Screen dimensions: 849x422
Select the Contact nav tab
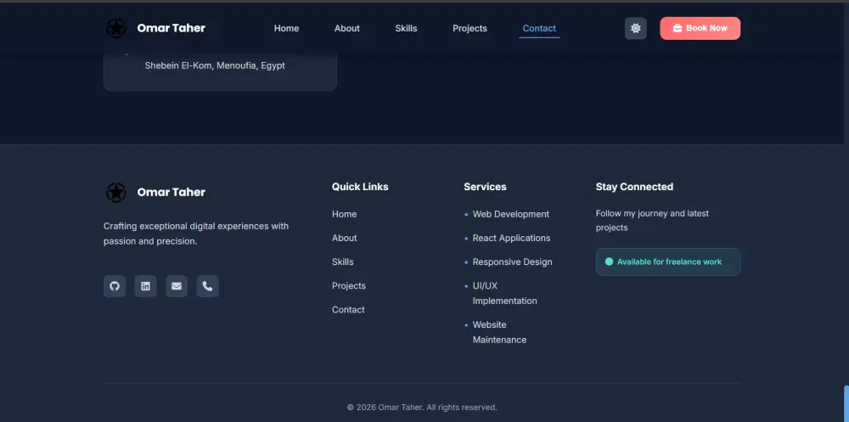click(539, 28)
